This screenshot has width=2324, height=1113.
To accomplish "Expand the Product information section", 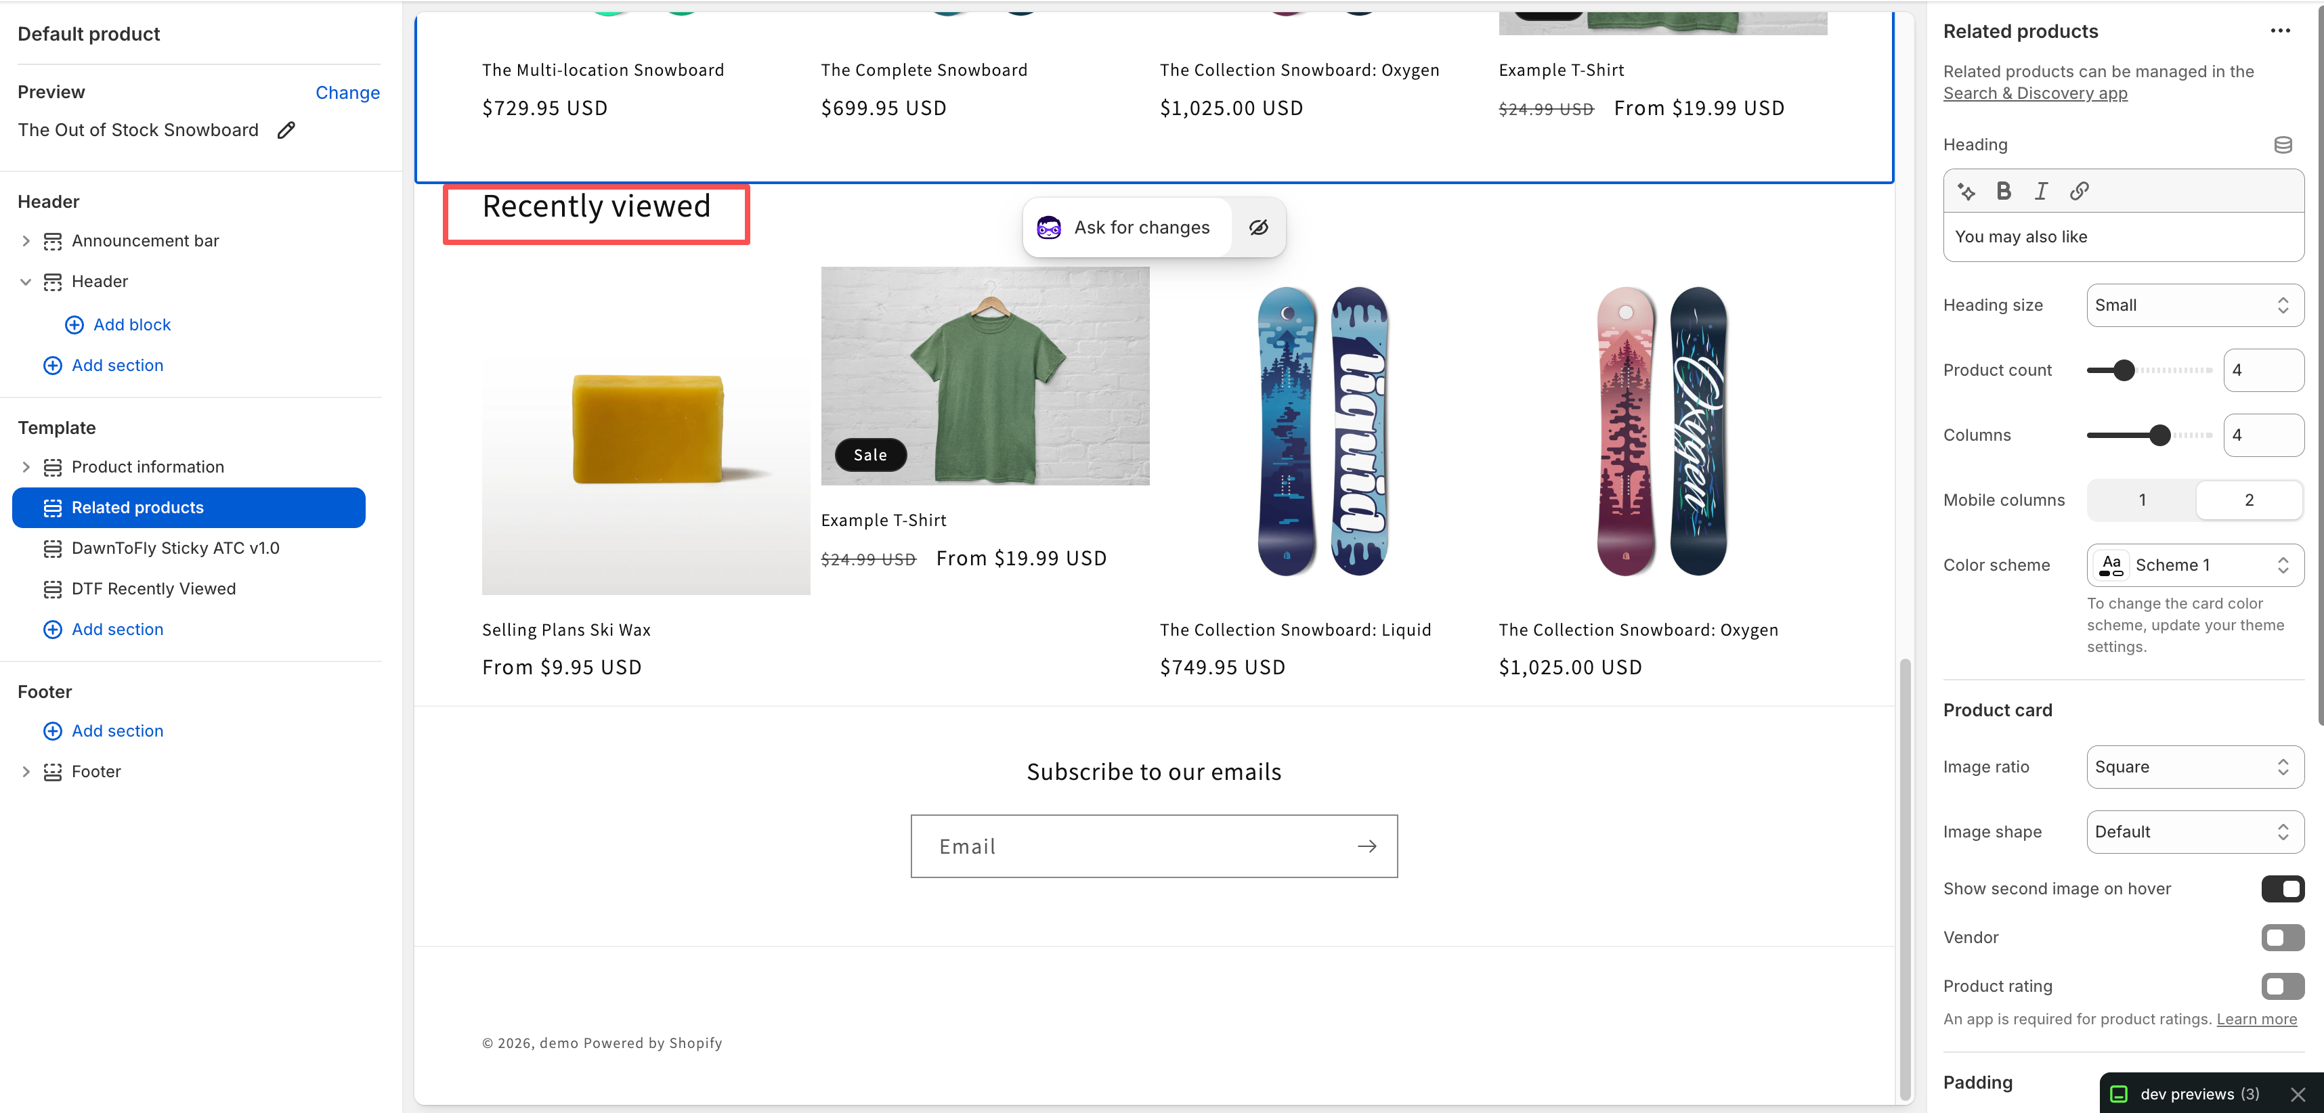I will (x=26, y=466).
